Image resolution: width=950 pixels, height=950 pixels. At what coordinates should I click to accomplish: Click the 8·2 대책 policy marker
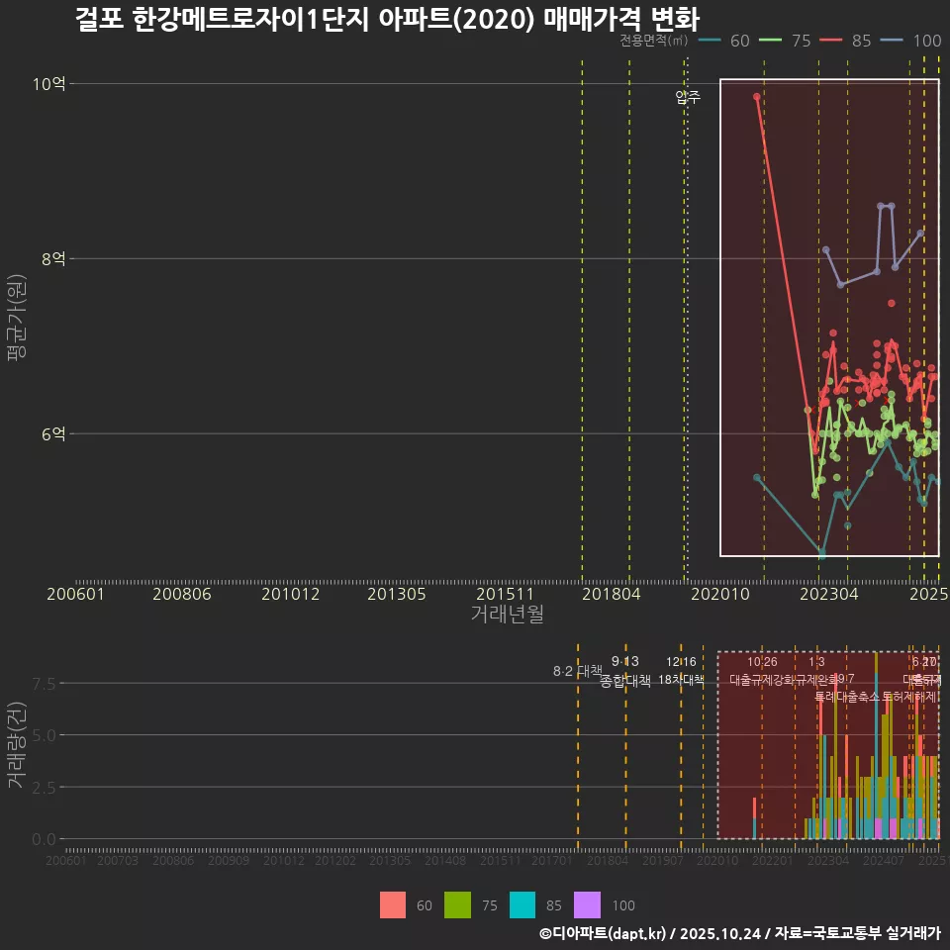click(x=579, y=672)
